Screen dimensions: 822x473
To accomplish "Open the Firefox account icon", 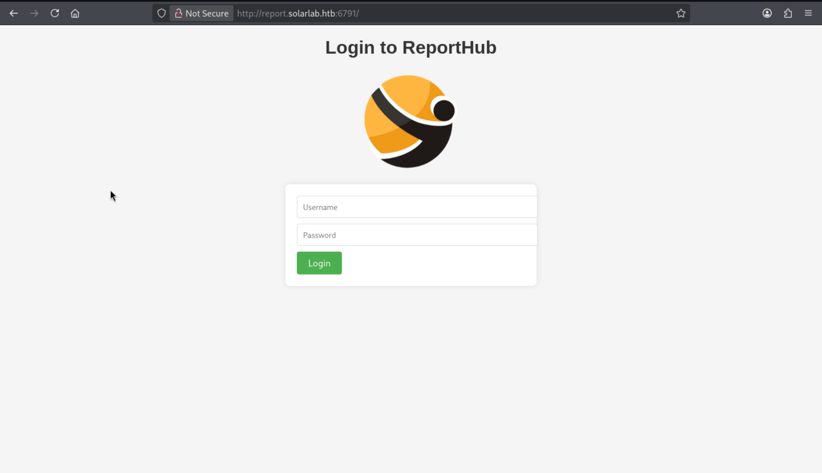I will click(x=767, y=13).
